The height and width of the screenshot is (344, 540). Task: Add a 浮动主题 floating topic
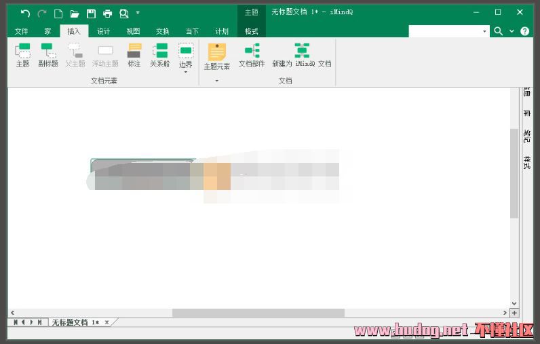[105, 55]
